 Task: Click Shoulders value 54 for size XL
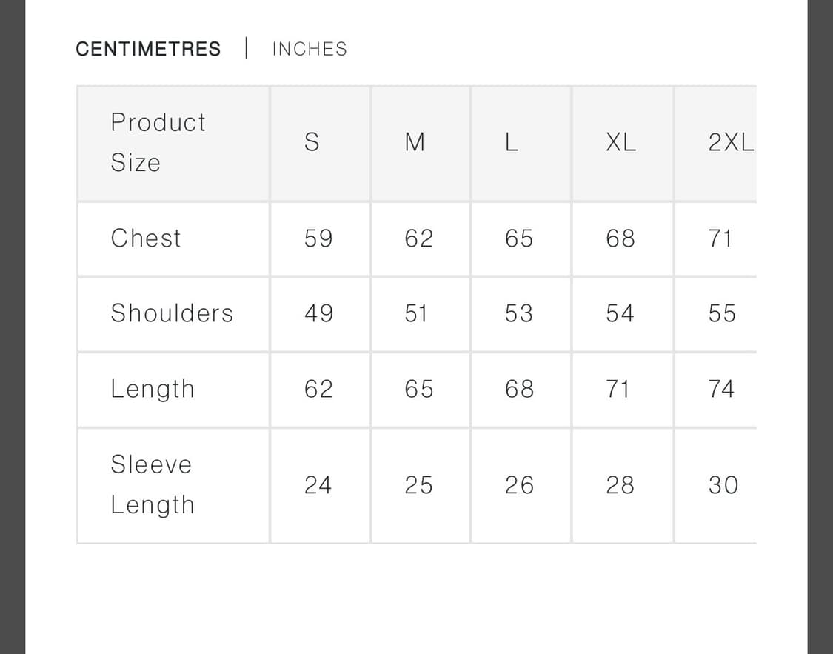620,313
